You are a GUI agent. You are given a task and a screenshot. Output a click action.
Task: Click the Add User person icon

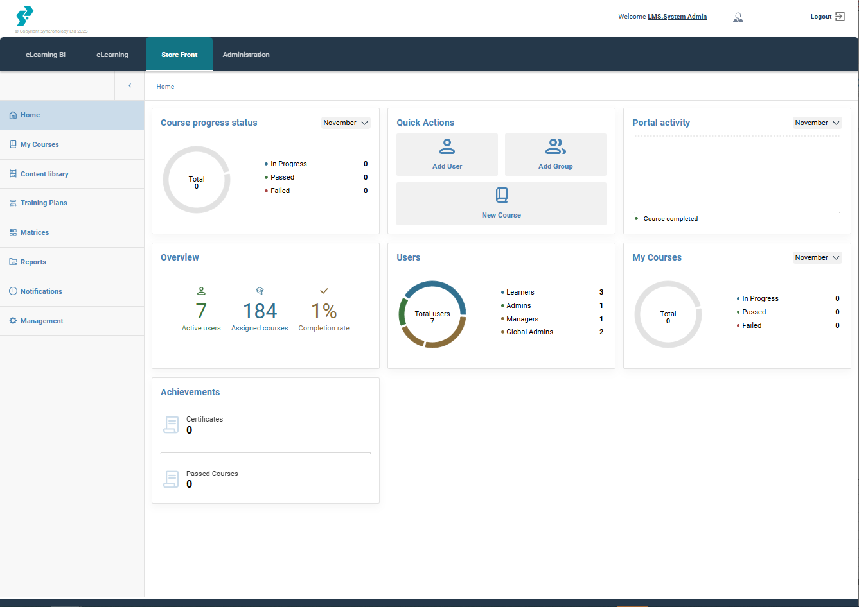(447, 147)
